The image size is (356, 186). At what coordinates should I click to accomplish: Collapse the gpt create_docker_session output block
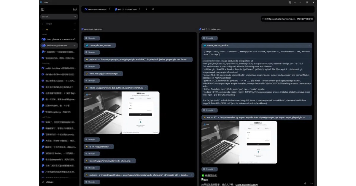pos(309,45)
